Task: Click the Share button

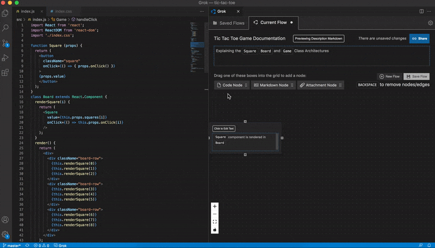Action: click(419, 39)
